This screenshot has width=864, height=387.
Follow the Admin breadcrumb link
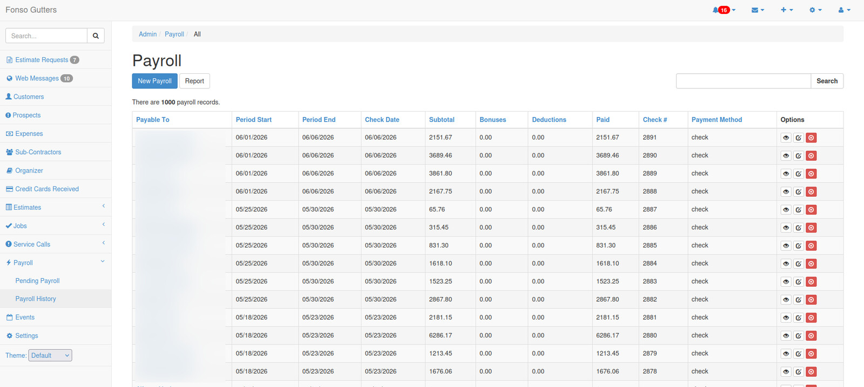[147, 34]
